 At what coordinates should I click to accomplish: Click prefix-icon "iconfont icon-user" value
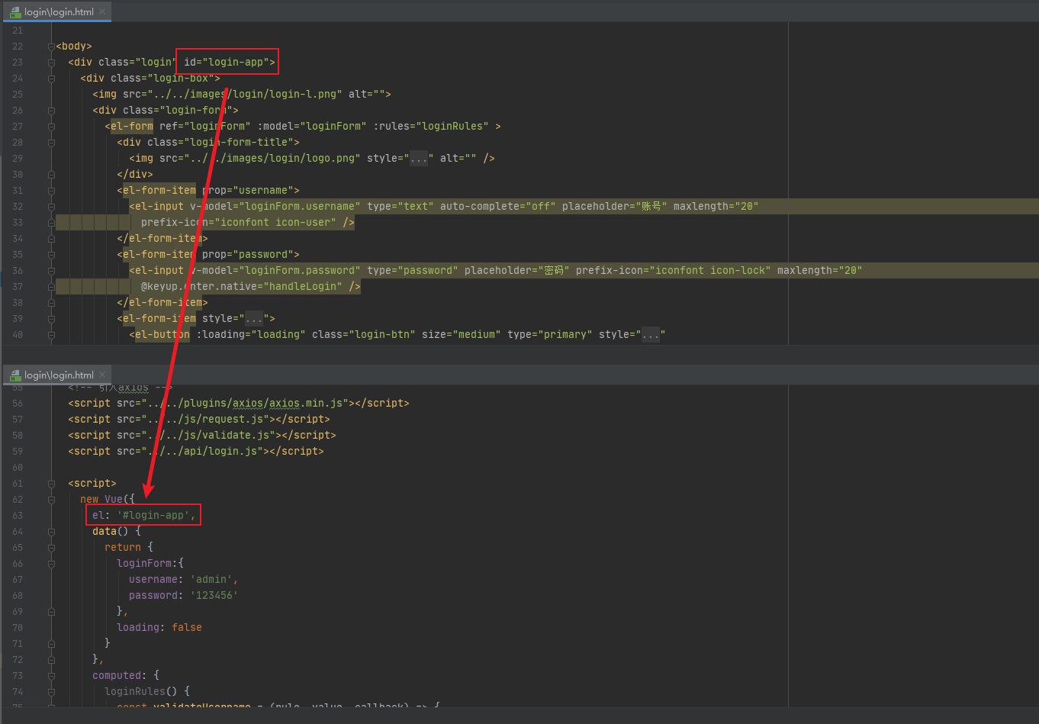point(275,223)
